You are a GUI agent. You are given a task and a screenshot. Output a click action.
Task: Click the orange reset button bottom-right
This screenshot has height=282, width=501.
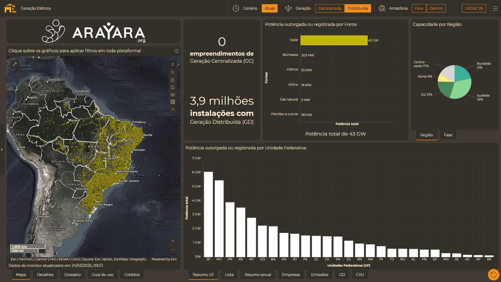pos(493,275)
